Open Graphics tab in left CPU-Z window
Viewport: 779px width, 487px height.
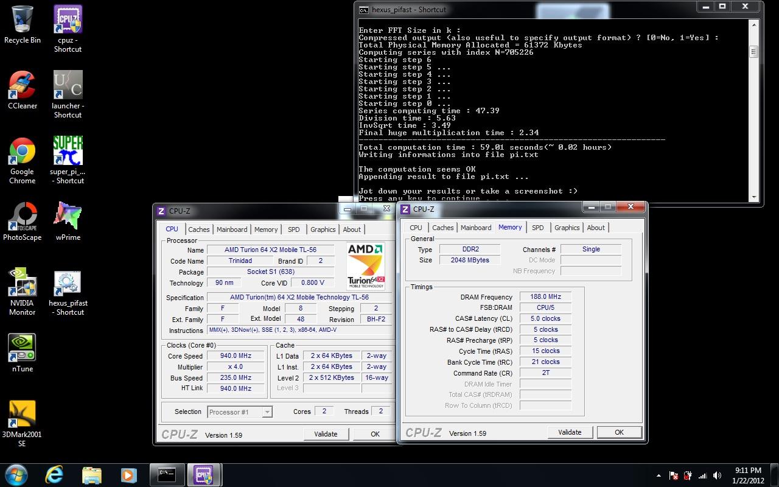[x=323, y=229]
